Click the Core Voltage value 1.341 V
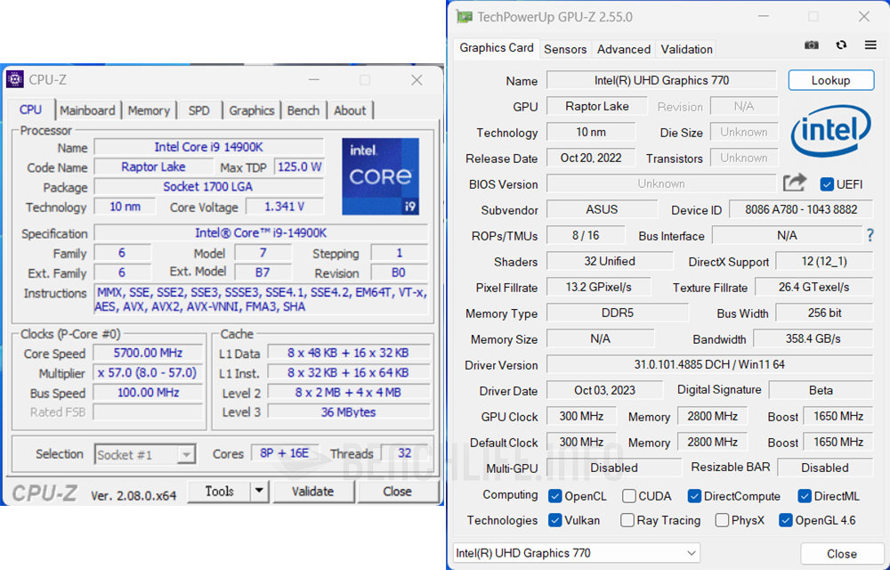The image size is (890, 570). pyautogui.click(x=285, y=207)
